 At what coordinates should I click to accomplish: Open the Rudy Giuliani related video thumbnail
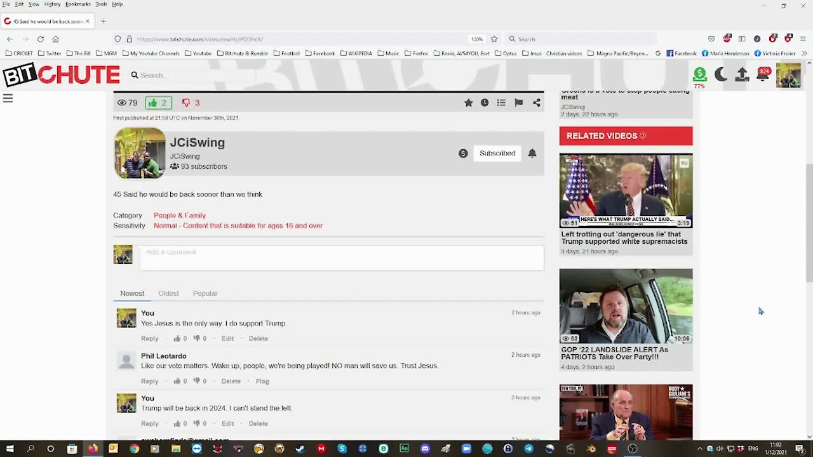point(626,412)
